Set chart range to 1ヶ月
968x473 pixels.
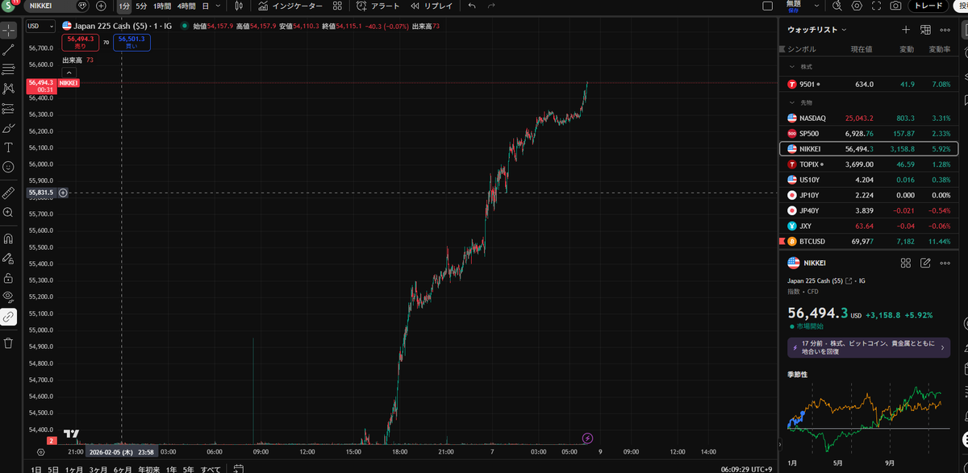pyautogui.click(x=74, y=468)
